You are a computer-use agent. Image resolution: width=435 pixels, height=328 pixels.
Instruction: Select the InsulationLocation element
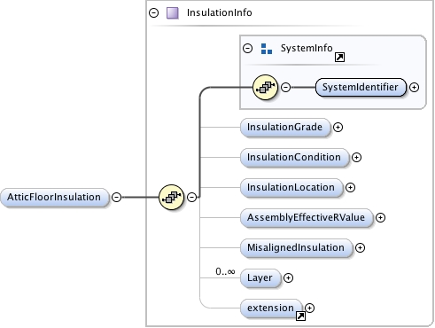[291, 188]
